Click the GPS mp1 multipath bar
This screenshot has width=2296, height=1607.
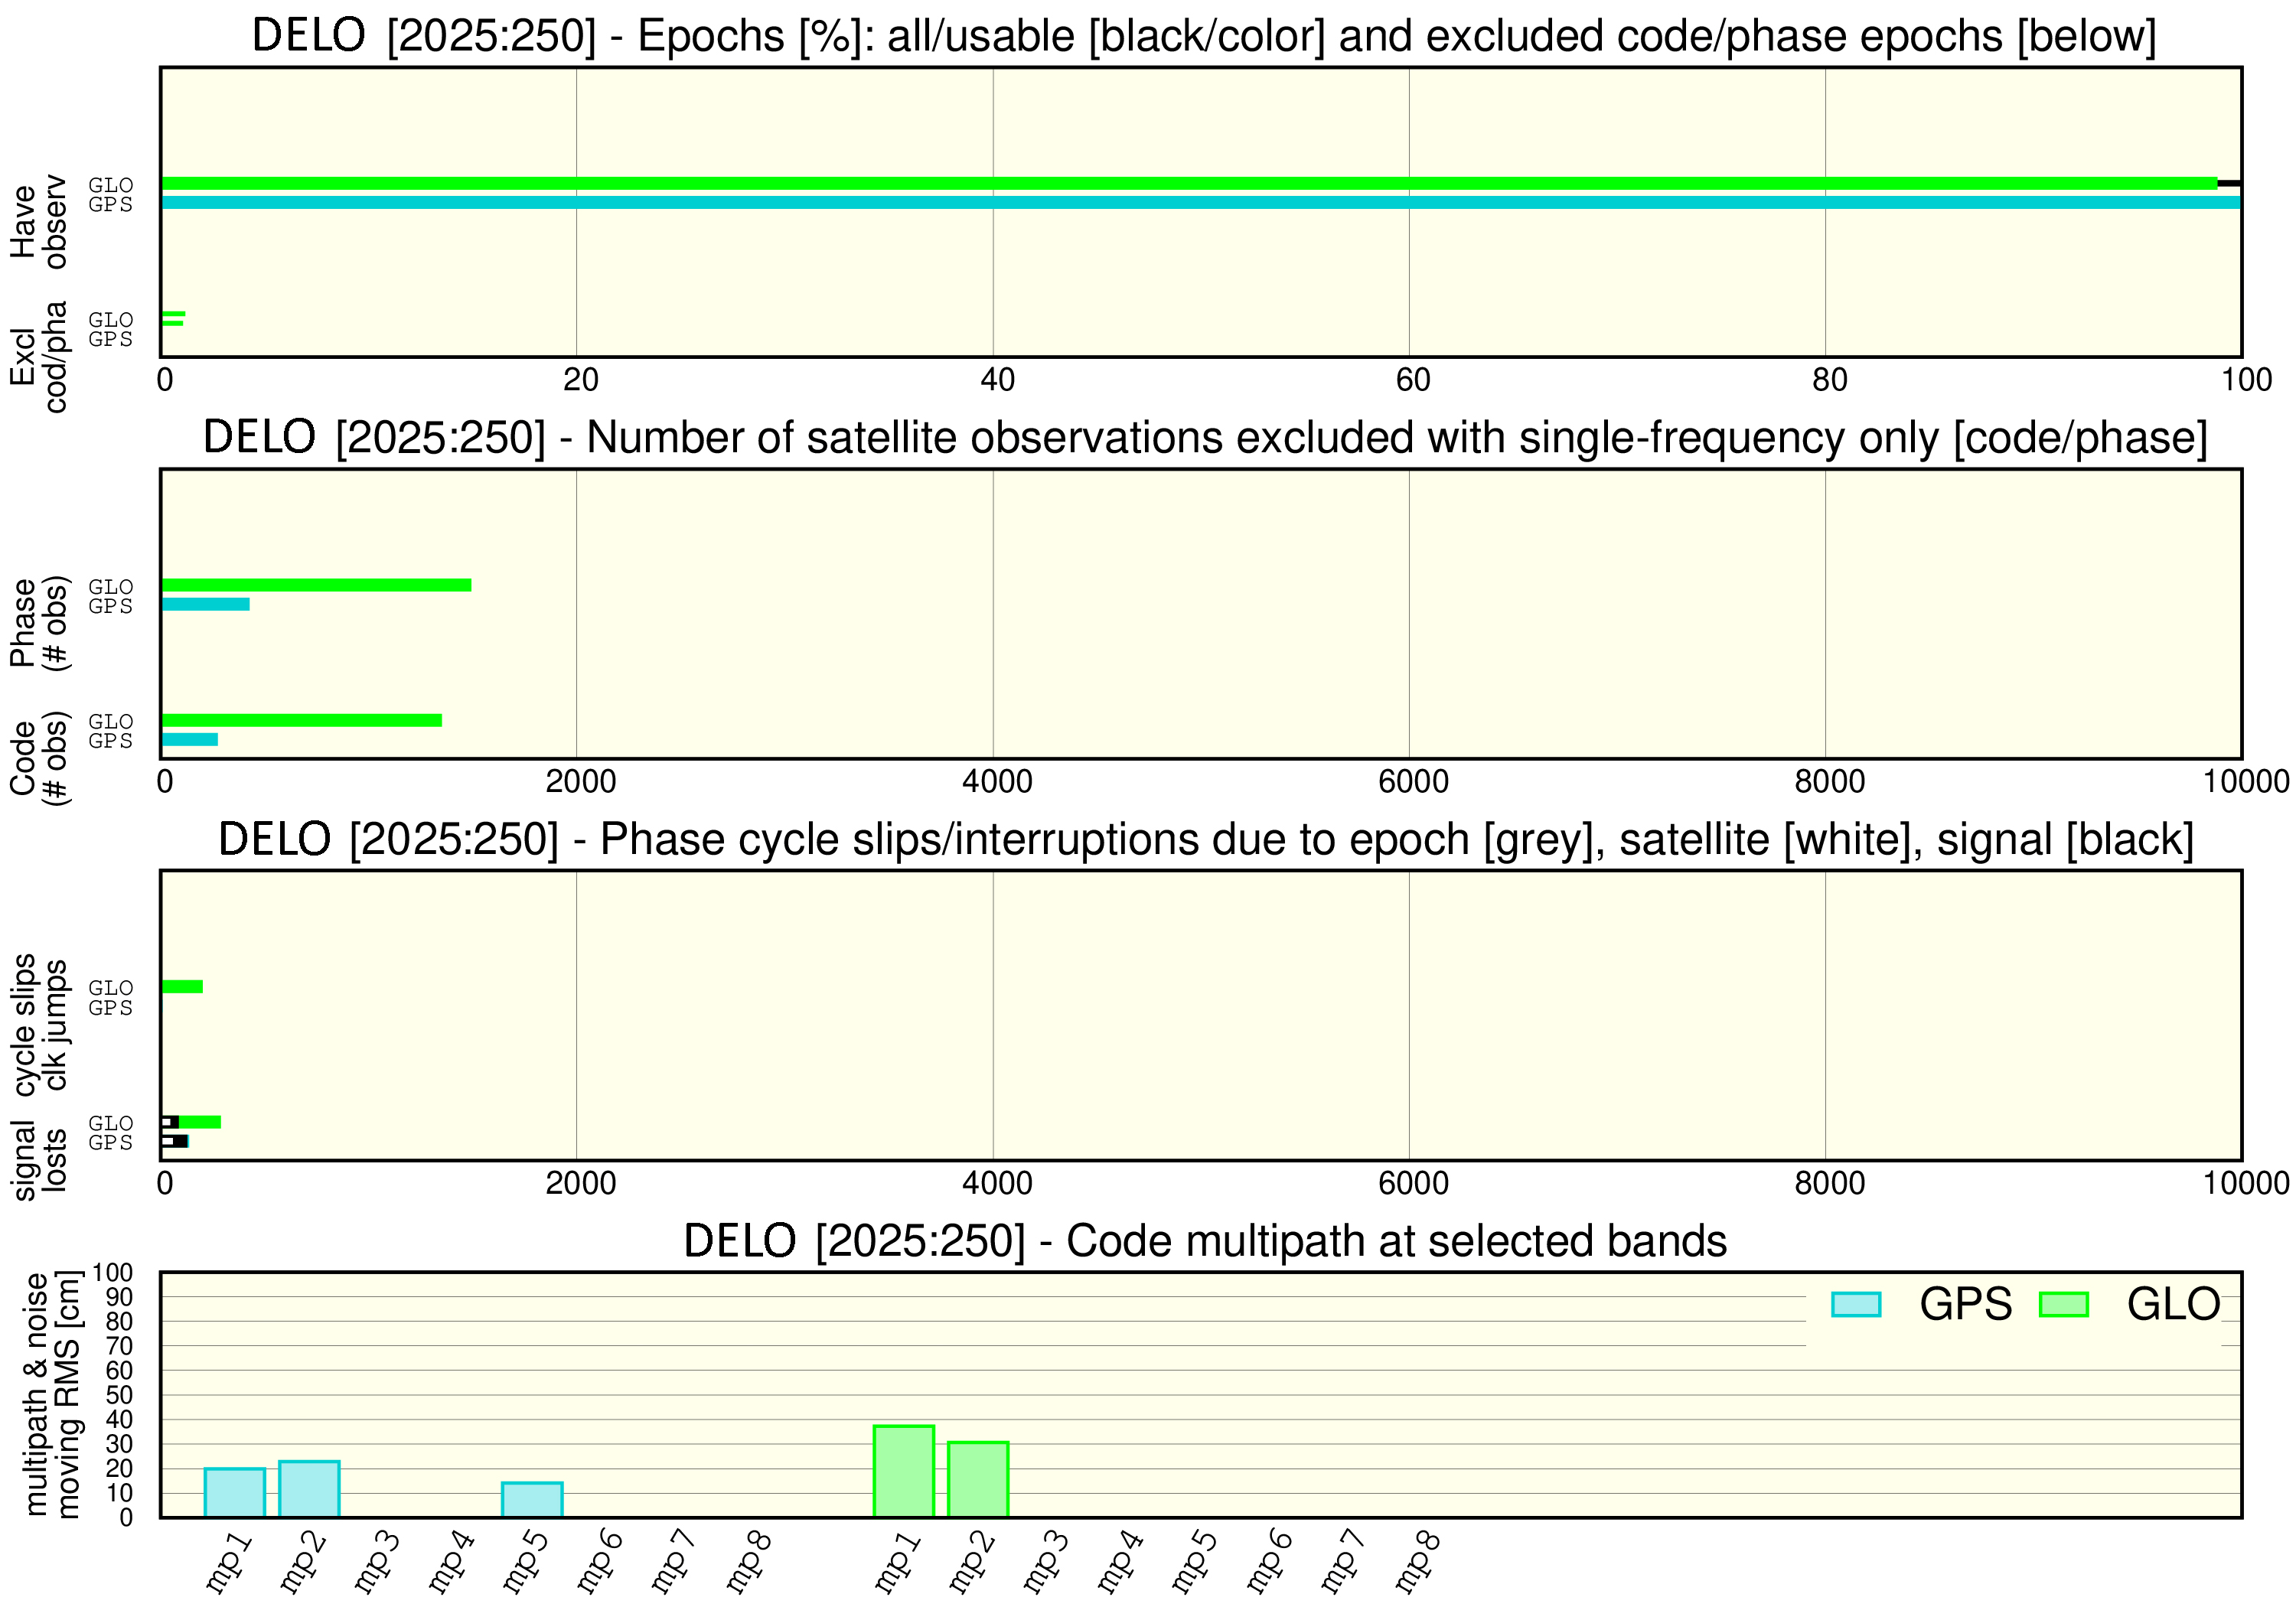235,1492
